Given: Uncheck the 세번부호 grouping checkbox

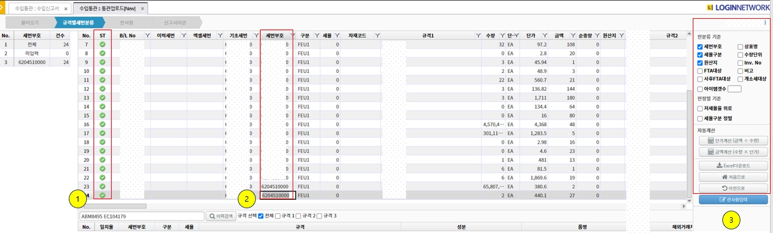Looking at the screenshot, I should tap(700, 46).
